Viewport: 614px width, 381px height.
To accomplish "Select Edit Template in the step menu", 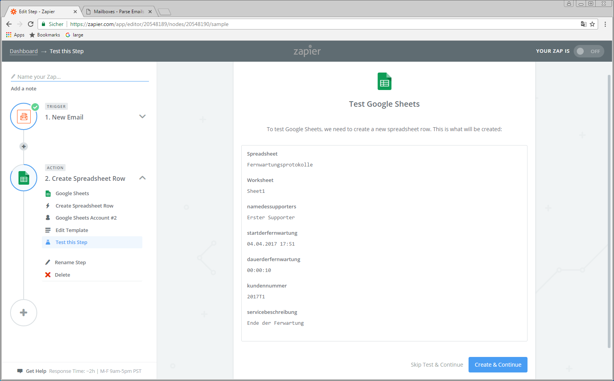I will pos(72,230).
